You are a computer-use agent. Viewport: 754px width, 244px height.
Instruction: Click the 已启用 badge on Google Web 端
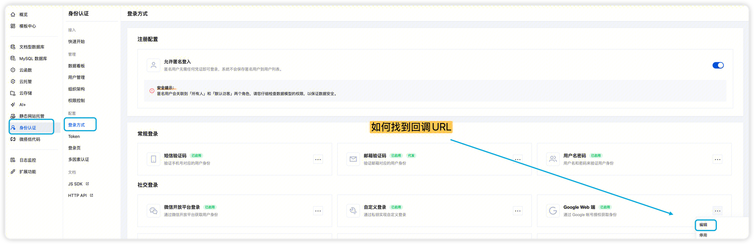coord(605,207)
